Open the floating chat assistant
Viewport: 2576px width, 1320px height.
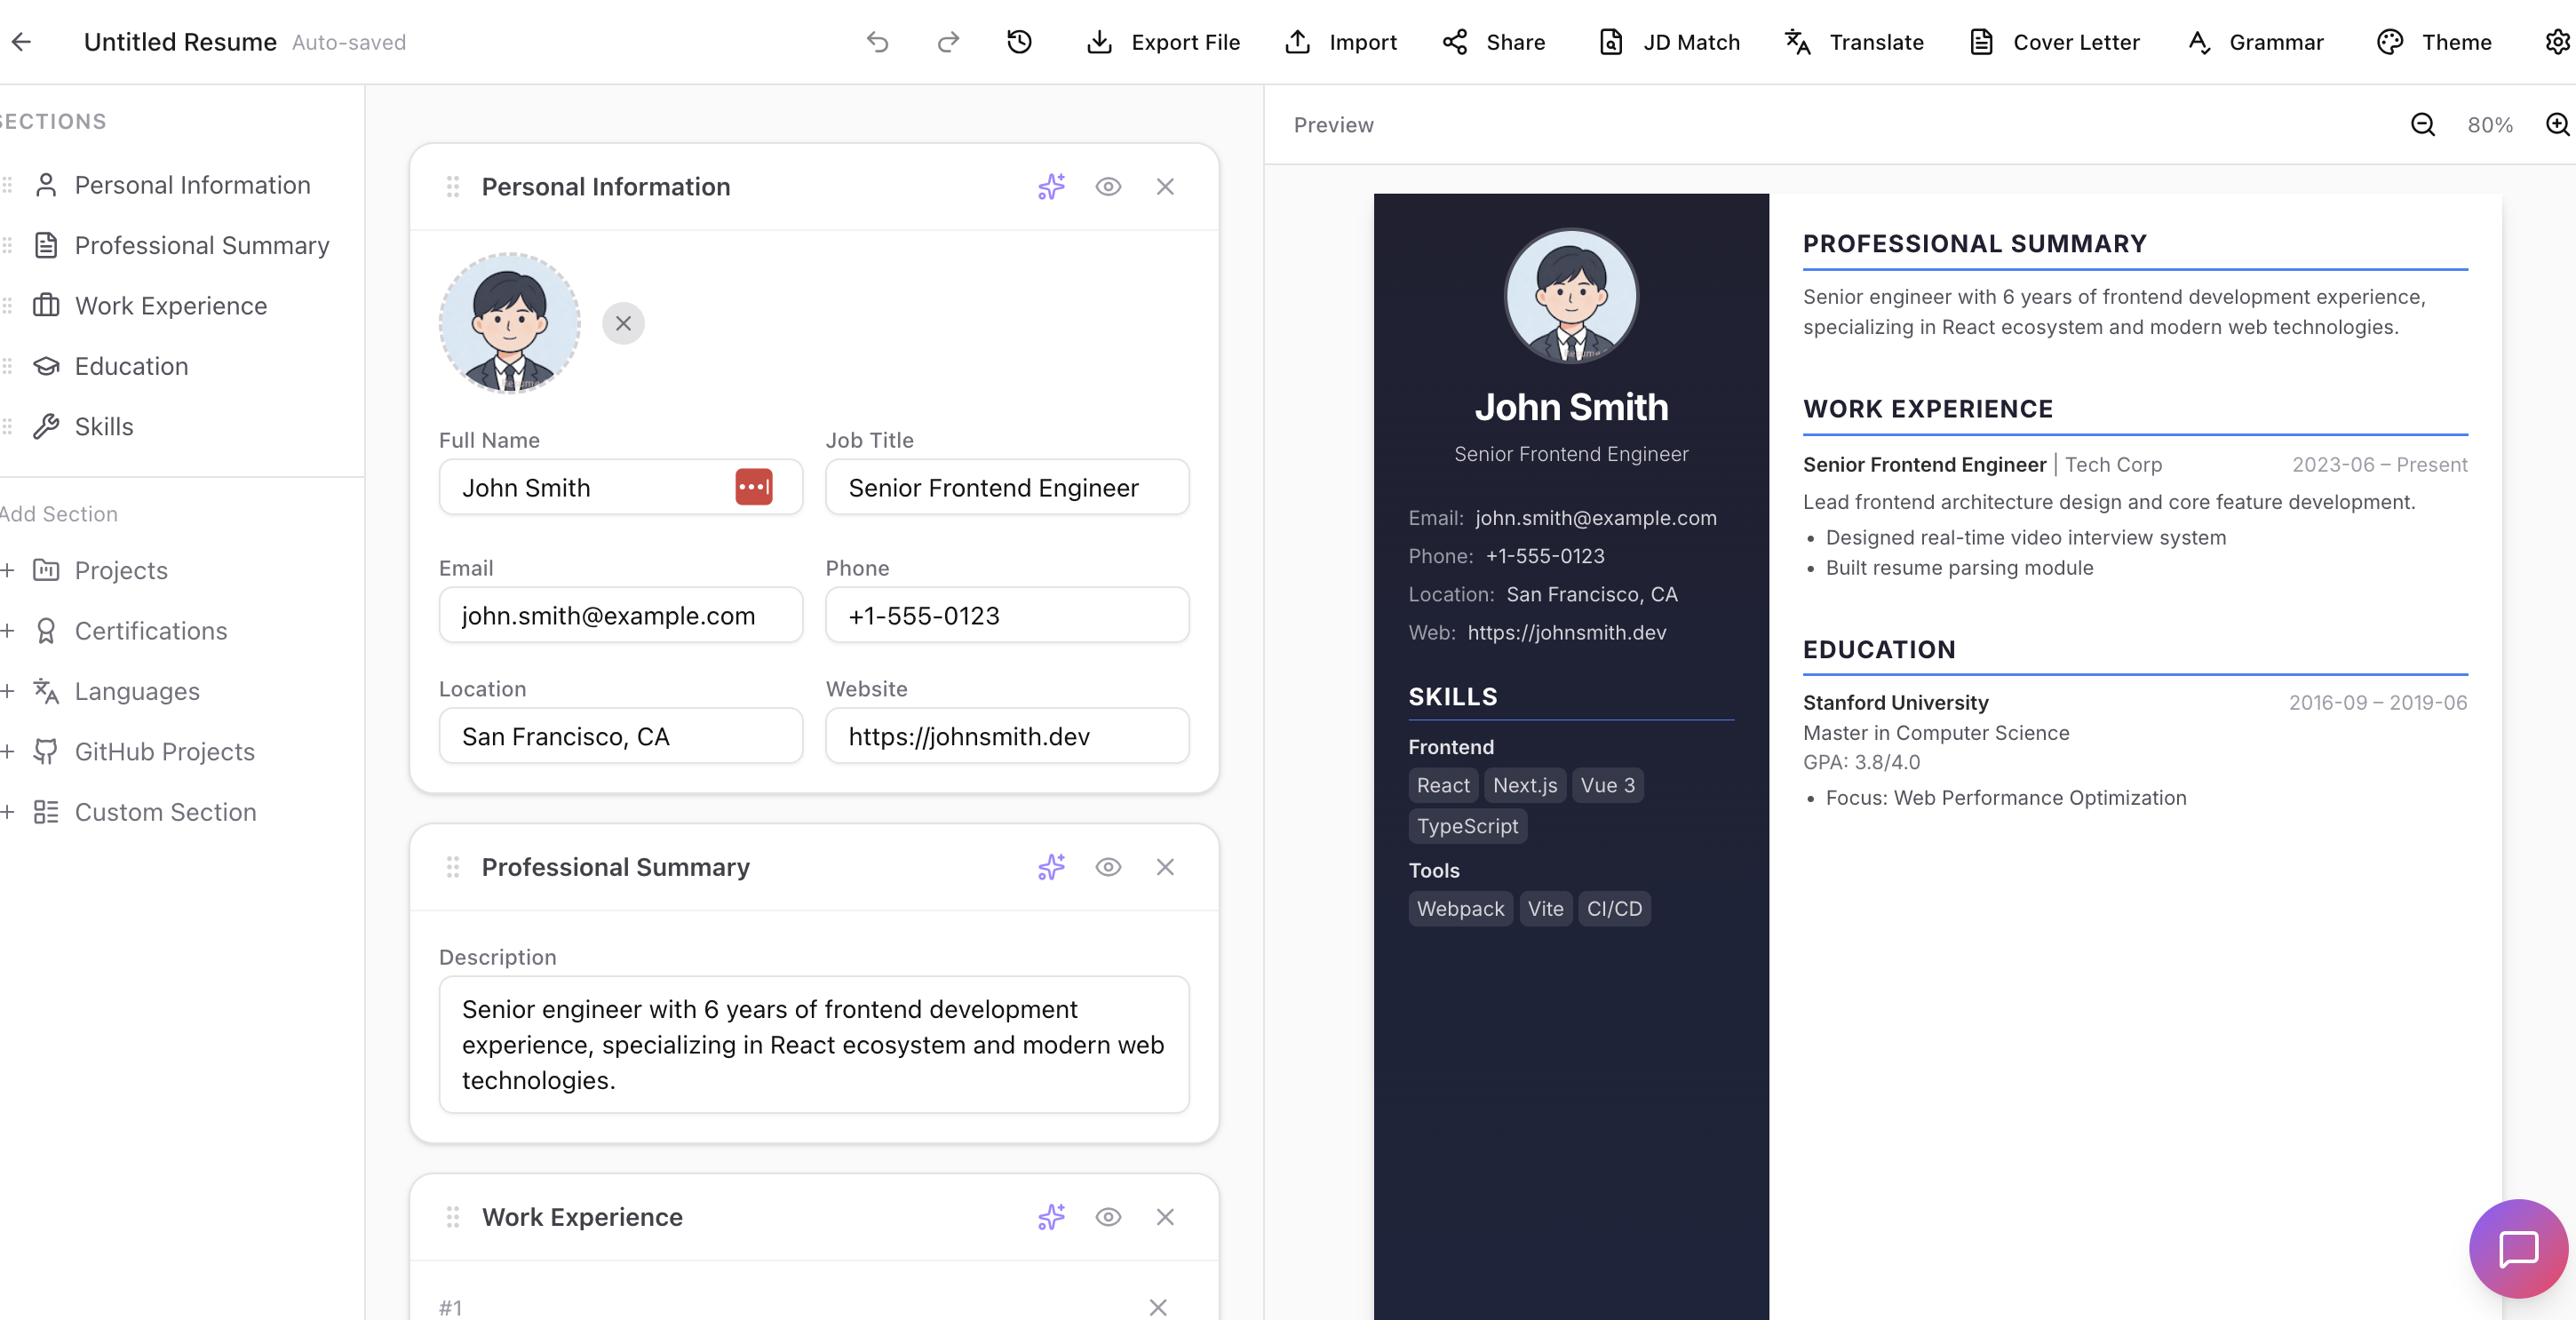pos(2518,1248)
